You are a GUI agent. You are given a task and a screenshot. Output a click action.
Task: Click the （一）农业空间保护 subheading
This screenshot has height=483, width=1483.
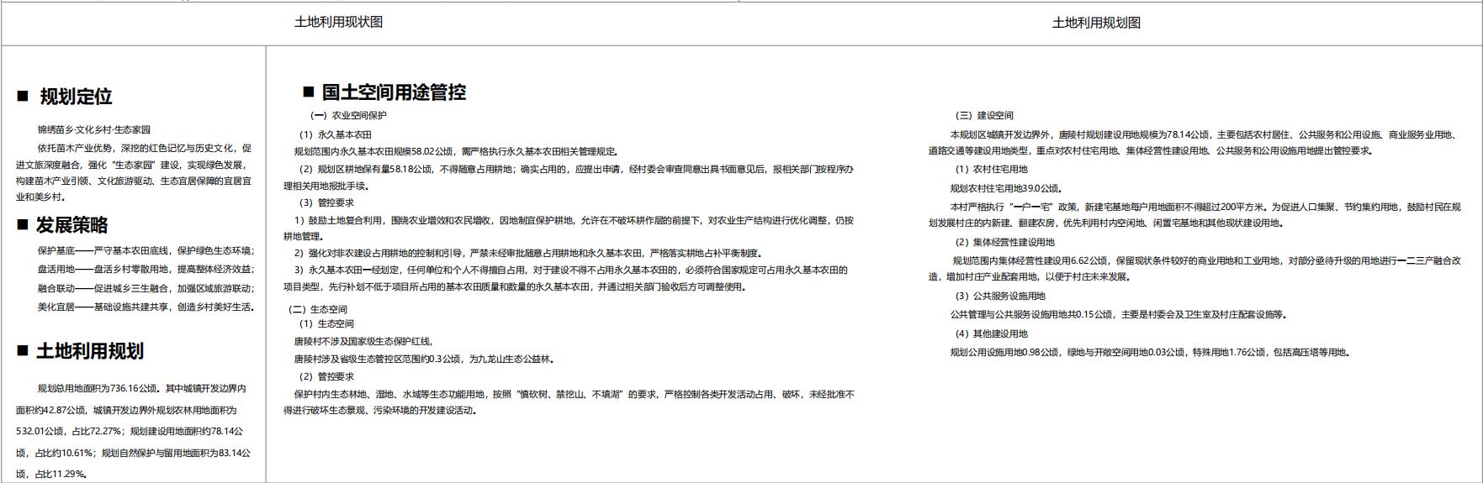click(348, 116)
